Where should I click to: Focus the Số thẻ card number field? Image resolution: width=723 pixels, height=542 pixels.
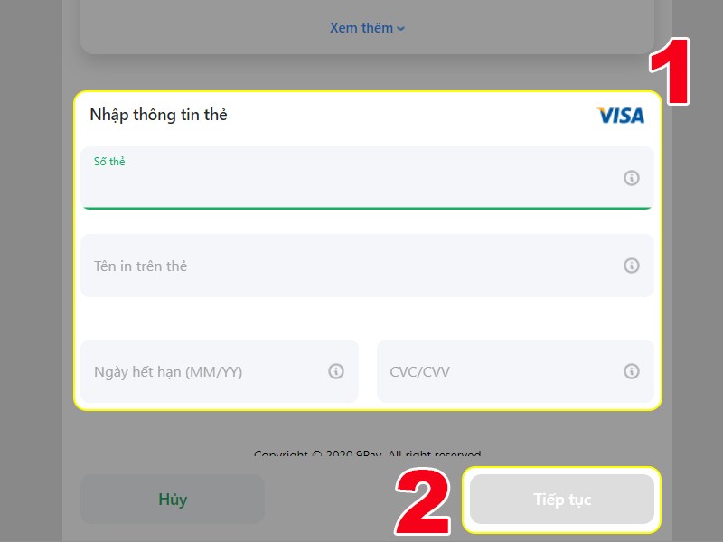[367, 178]
